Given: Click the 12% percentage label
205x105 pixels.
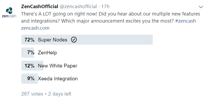Looking at the screenshot, I should click(x=30, y=66).
